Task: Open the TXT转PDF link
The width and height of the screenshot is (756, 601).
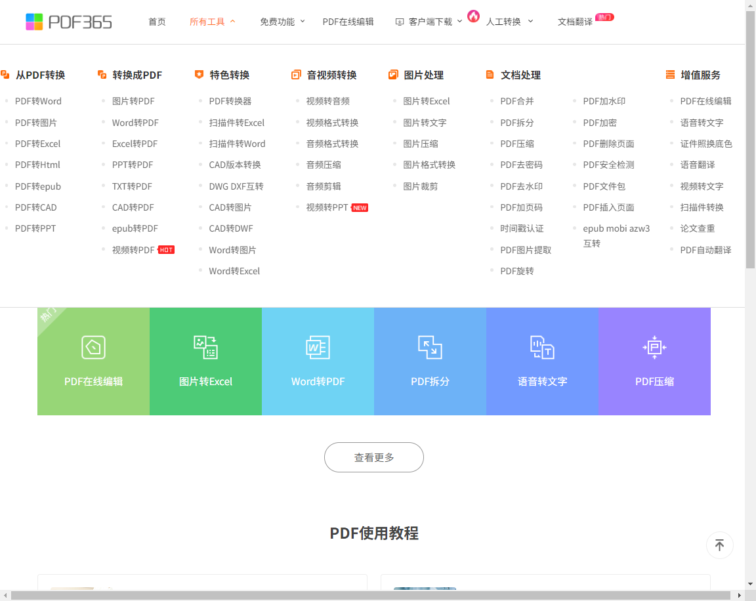Action: (x=132, y=186)
